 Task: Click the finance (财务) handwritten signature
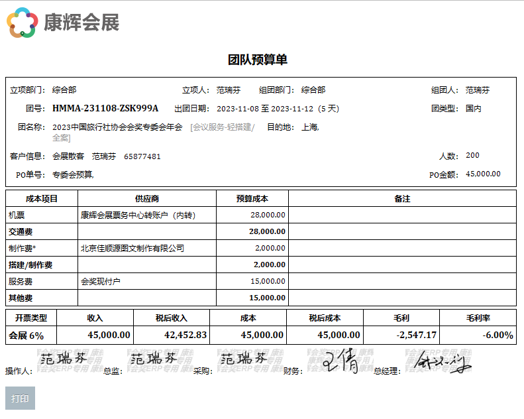(341, 362)
